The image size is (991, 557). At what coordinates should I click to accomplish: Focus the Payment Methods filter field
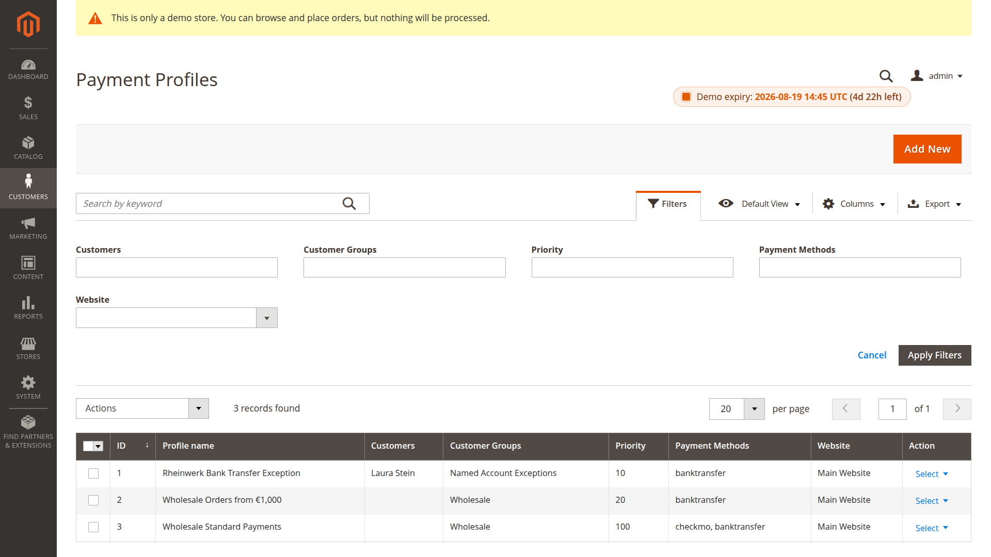tap(860, 268)
